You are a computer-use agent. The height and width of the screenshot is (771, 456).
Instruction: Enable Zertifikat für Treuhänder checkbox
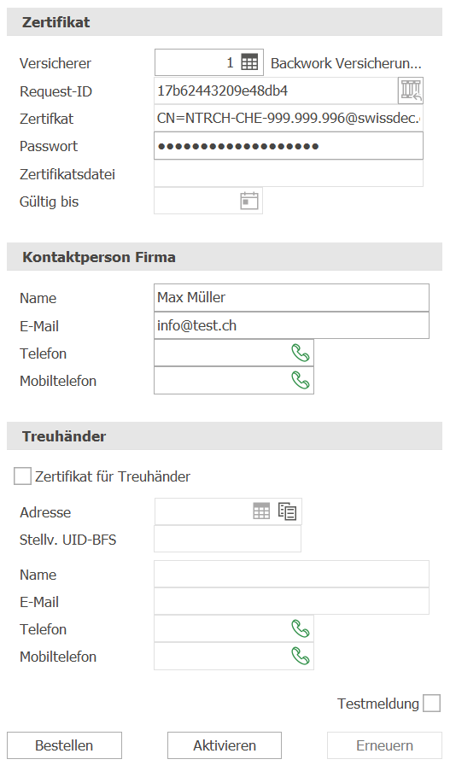click(22, 476)
